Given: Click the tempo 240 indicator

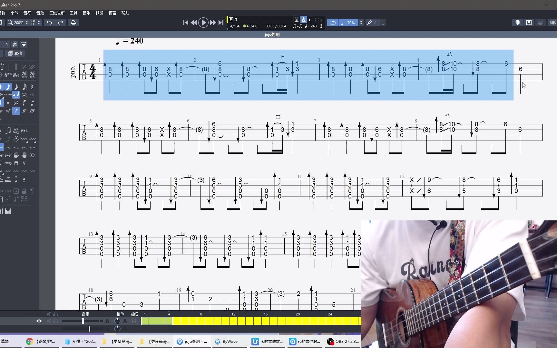Looking at the screenshot, I should (x=311, y=26).
